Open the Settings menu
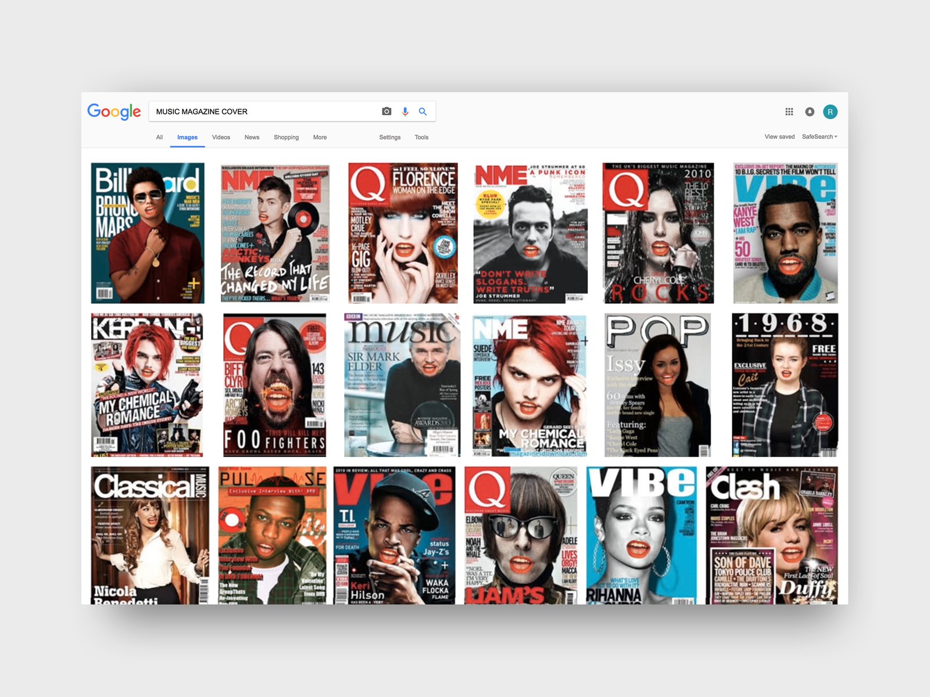Screen dimensions: 930x697 pos(389,138)
